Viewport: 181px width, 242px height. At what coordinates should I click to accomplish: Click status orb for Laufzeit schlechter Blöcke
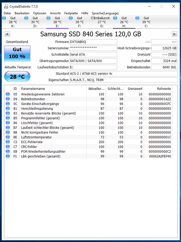click(8, 128)
